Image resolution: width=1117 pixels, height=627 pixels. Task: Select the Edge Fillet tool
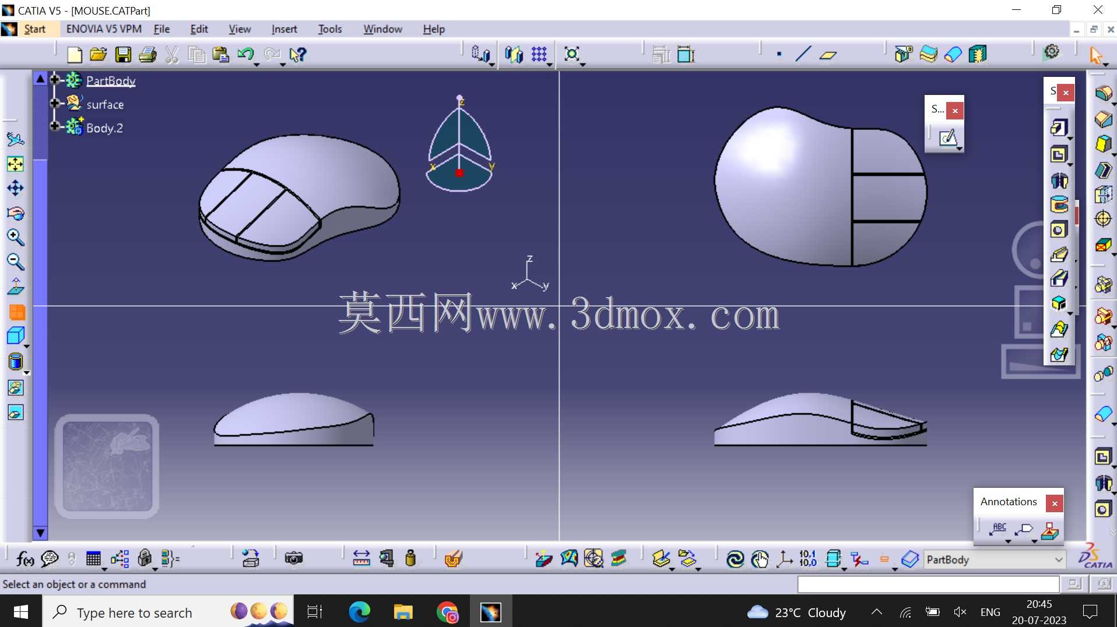(x=1103, y=93)
